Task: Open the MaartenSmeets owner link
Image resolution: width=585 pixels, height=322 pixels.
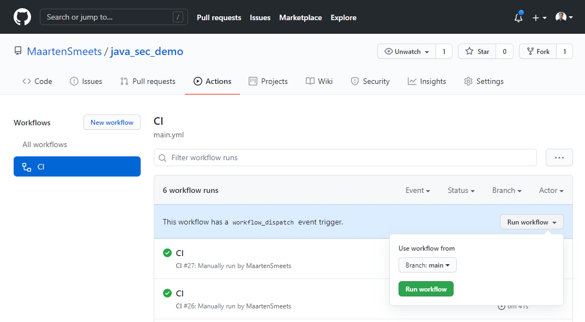Action: [x=64, y=52]
